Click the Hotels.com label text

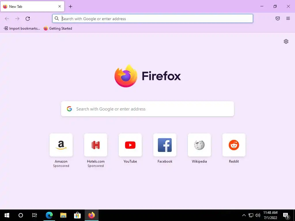pos(96,161)
